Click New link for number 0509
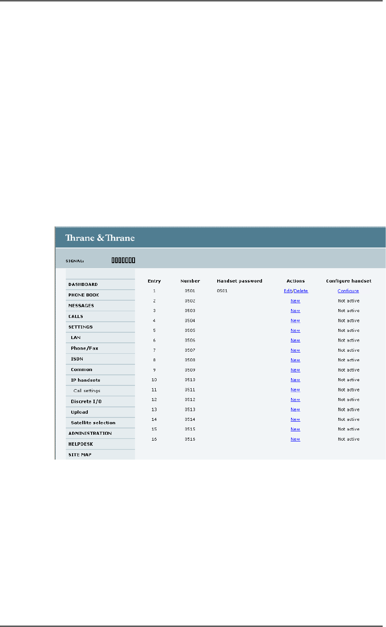386x627 pixels. [295, 370]
